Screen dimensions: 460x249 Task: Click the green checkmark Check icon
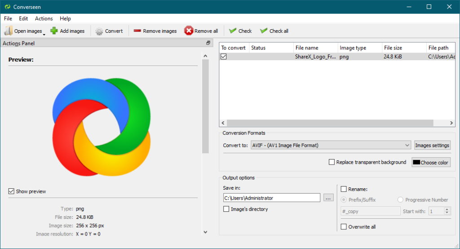[233, 31]
